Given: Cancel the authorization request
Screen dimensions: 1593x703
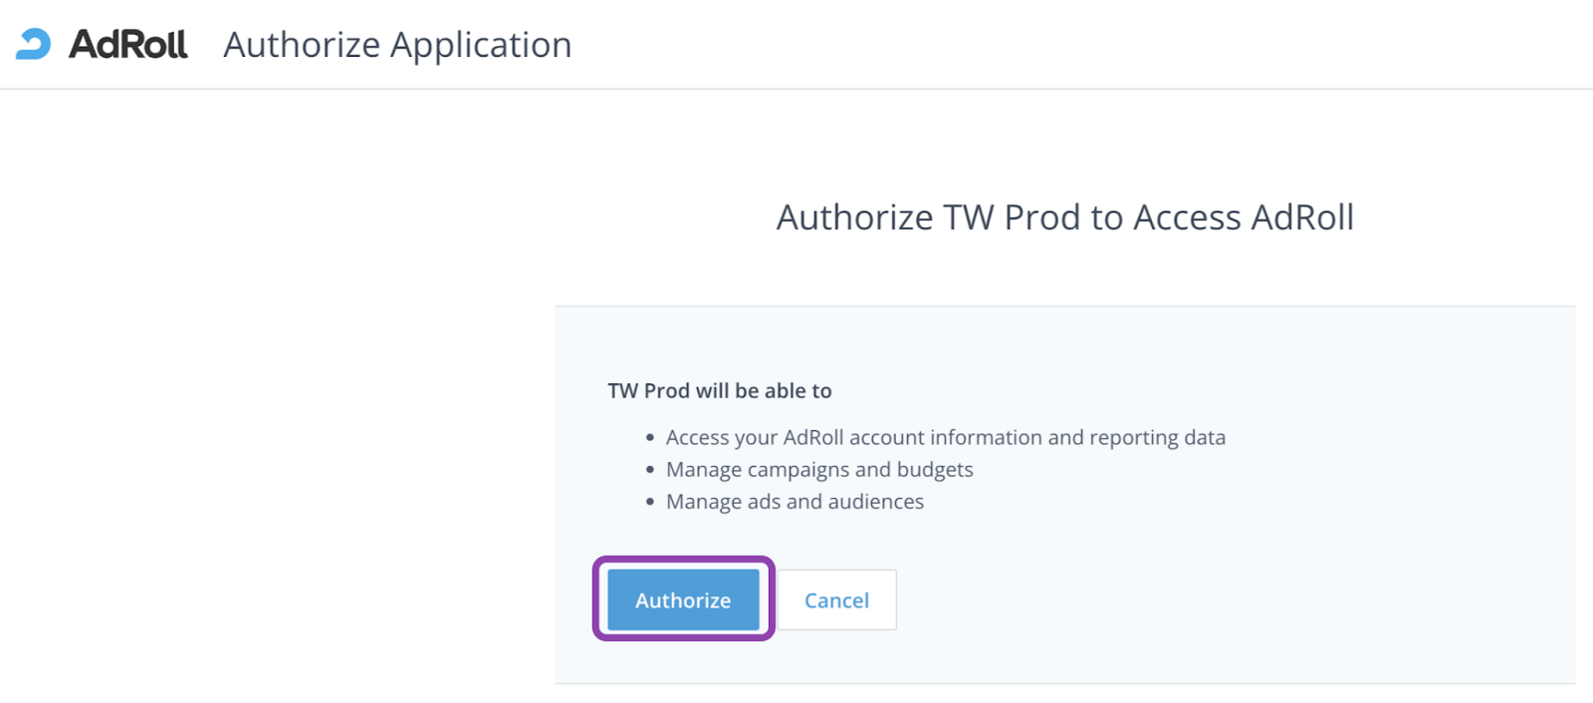Looking at the screenshot, I should [836, 599].
